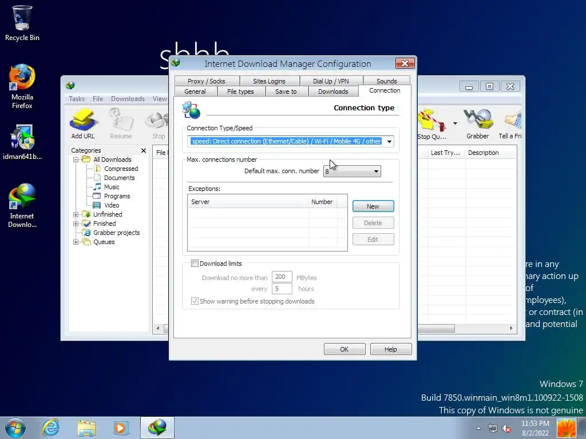Switch to the Downloads tab

click(334, 91)
